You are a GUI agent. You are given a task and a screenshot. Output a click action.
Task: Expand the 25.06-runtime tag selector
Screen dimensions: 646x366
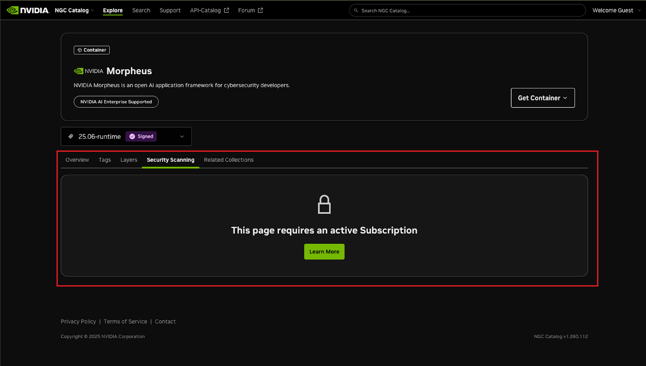tap(126, 136)
